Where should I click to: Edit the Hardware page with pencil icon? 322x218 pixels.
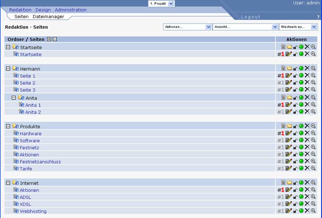[289, 133]
